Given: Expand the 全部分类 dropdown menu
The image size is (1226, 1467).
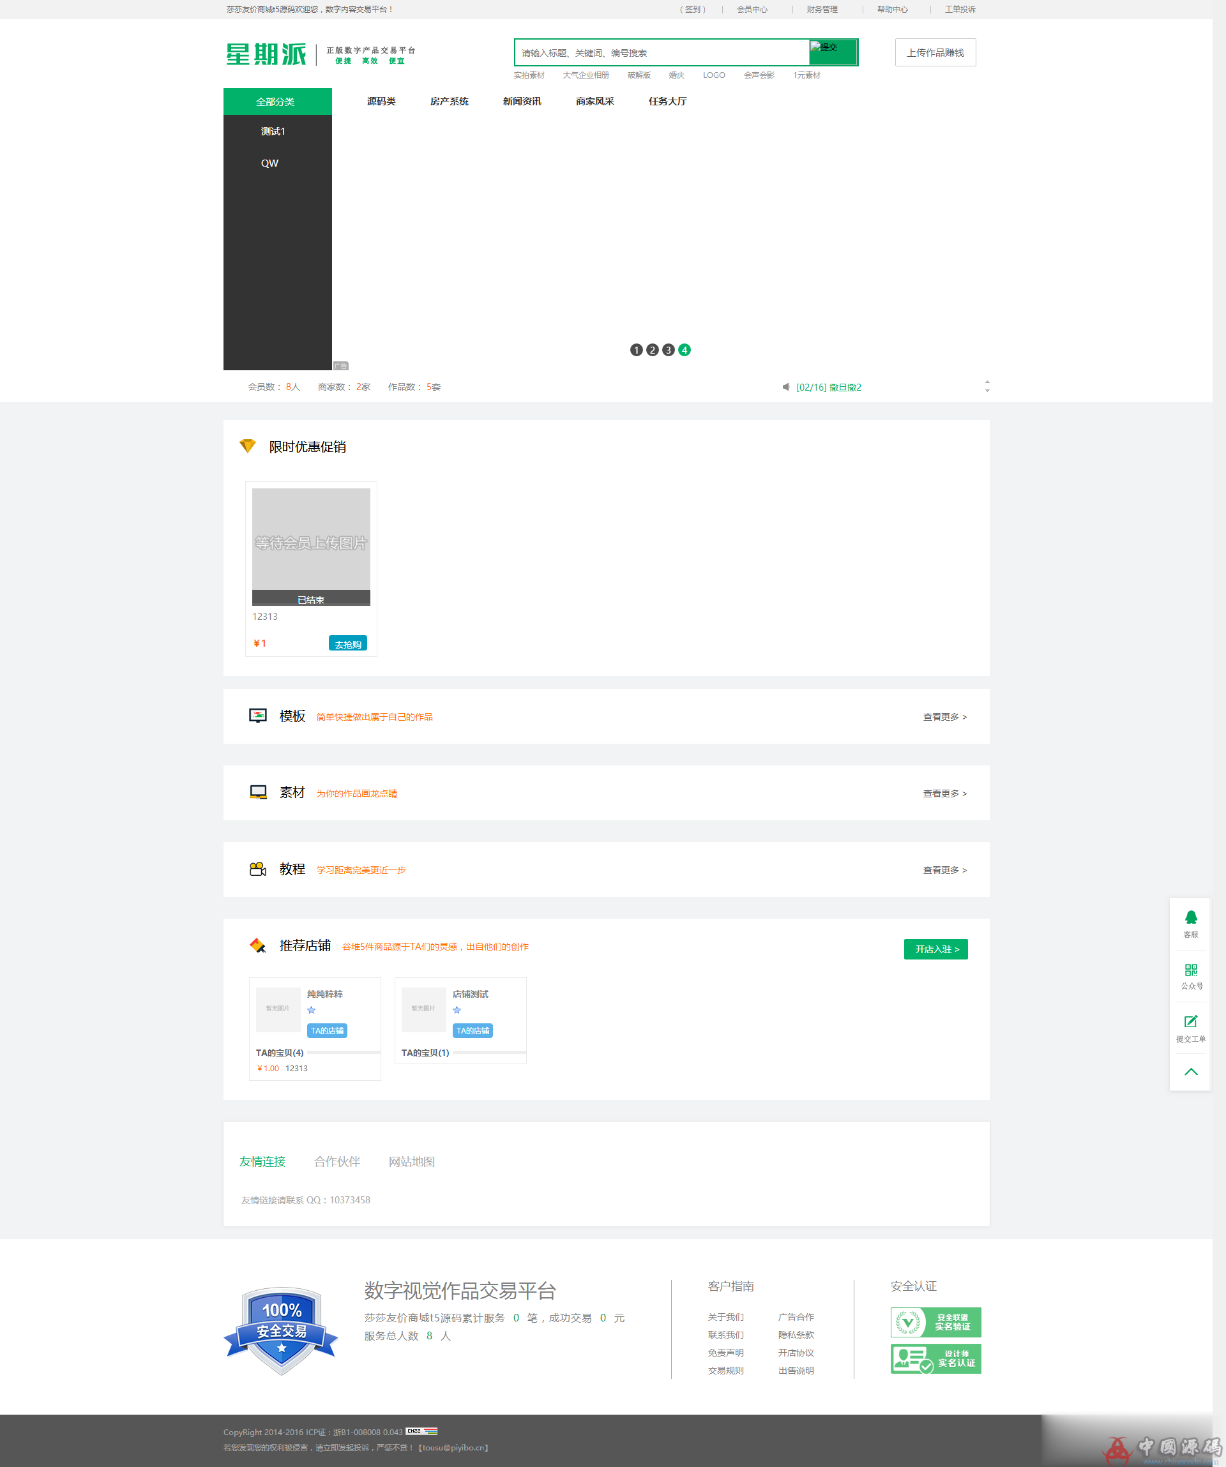Looking at the screenshot, I should (x=276, y=100).
